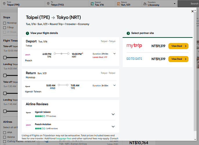This screenshot has width=199, height=145.
Task: Click the To location pin icon
Action: click(x=48, y=3)
